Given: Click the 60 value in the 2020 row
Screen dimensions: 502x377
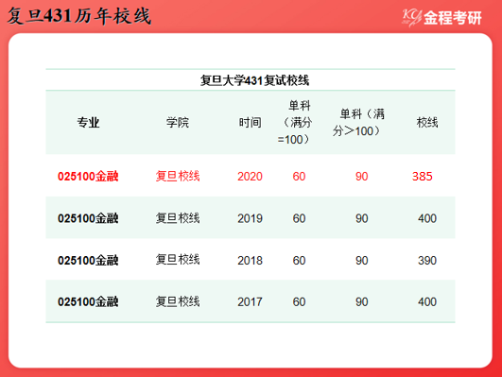Looking at the screenshot, I should (299, 177).
